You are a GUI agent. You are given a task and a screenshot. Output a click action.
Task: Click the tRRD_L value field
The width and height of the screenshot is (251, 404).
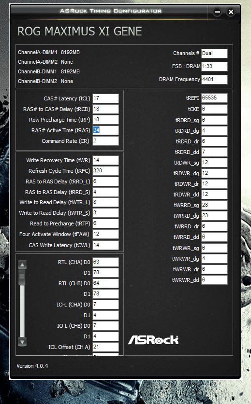tap(105, 181)
